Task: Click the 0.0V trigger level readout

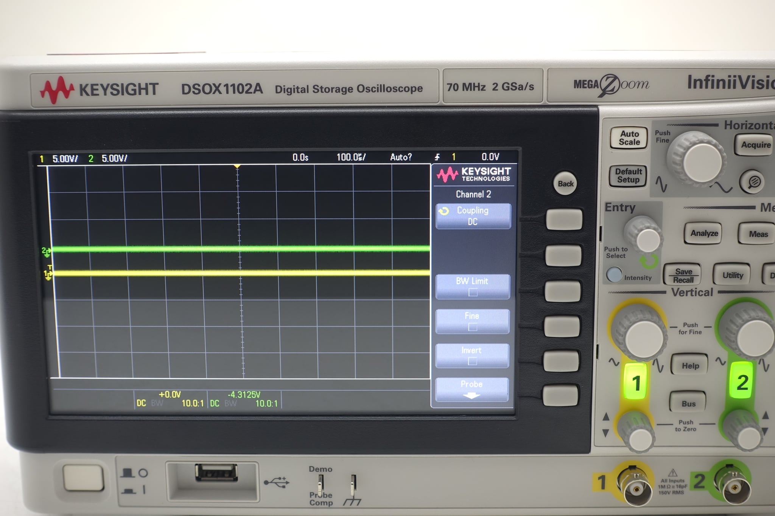Action: tap(490, 157)
